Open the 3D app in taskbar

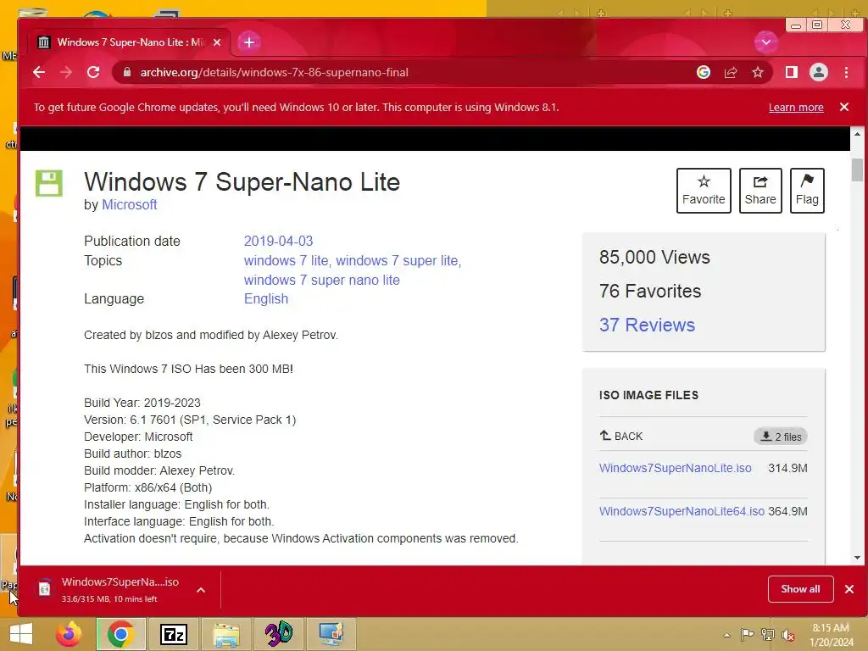pos(278,634)
